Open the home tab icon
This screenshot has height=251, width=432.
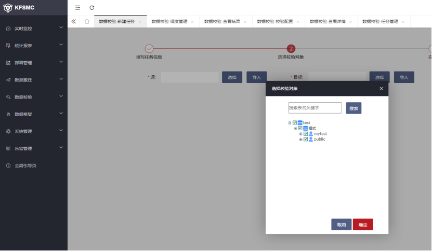(87, 21)
